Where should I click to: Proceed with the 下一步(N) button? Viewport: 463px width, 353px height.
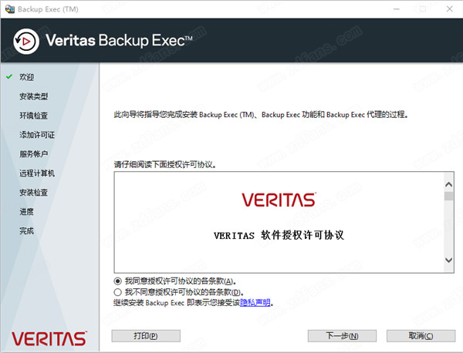(x=342, y=336)
